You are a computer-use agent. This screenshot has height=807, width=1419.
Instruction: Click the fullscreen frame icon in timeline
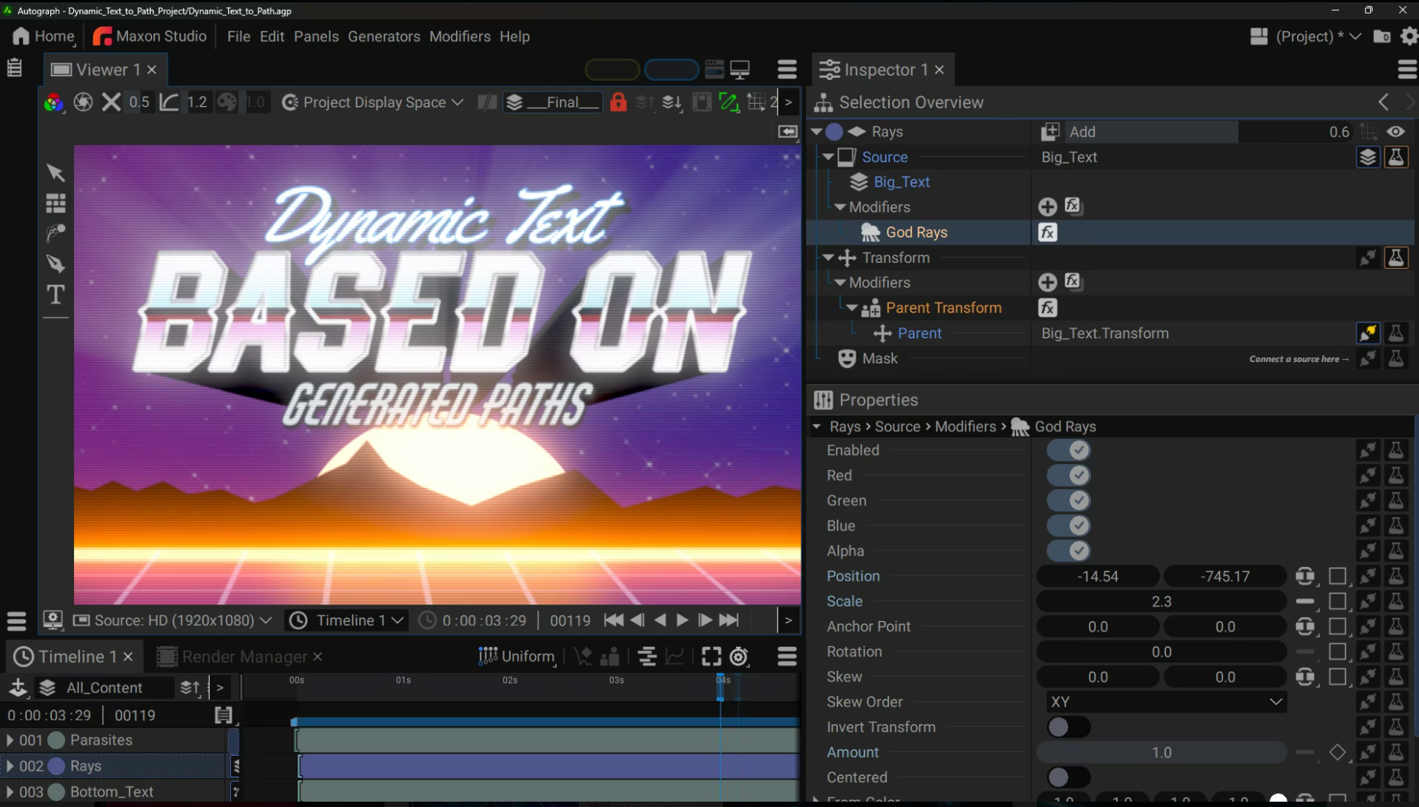pos(711,656)
